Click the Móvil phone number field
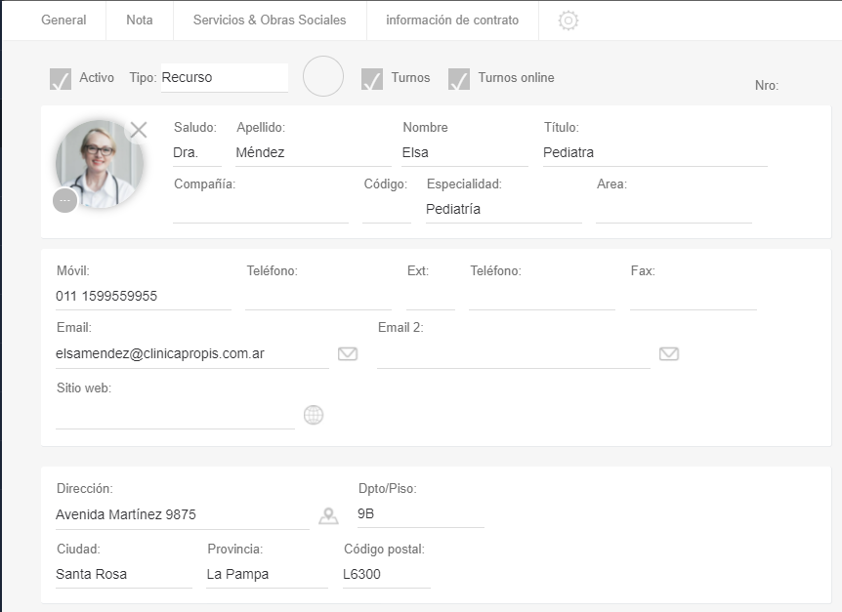This screenshot has height=612, width=842. point(143,297)
